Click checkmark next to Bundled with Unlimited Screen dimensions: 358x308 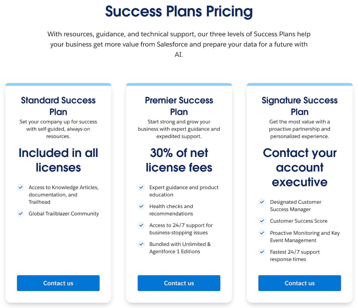[x=141, y=244]
